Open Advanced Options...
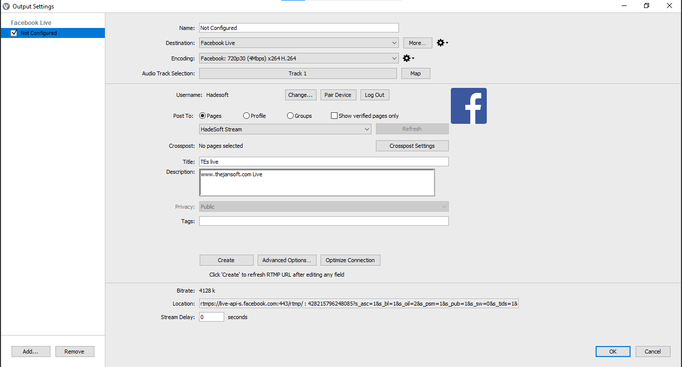The width and height of the screenshot is (682, 367). (x=287, y=260)
